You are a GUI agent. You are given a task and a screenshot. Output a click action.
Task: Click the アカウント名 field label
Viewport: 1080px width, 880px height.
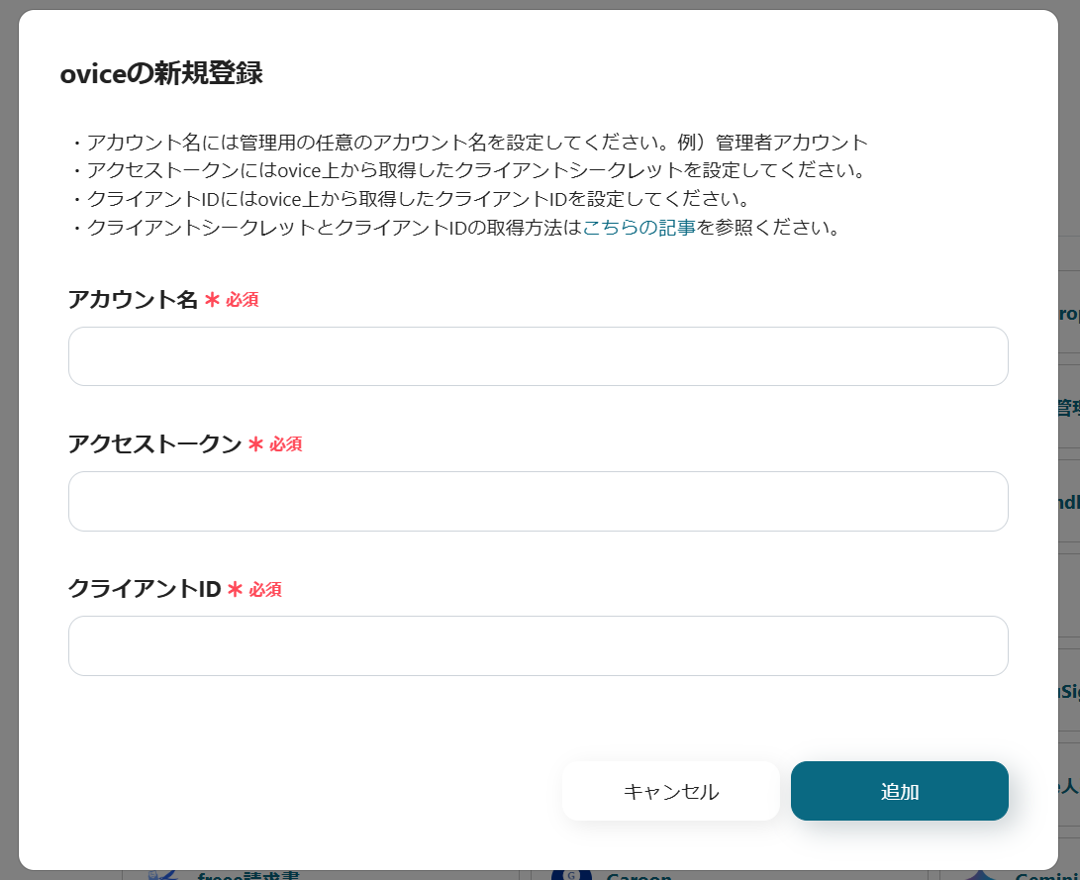pos(133,300)
